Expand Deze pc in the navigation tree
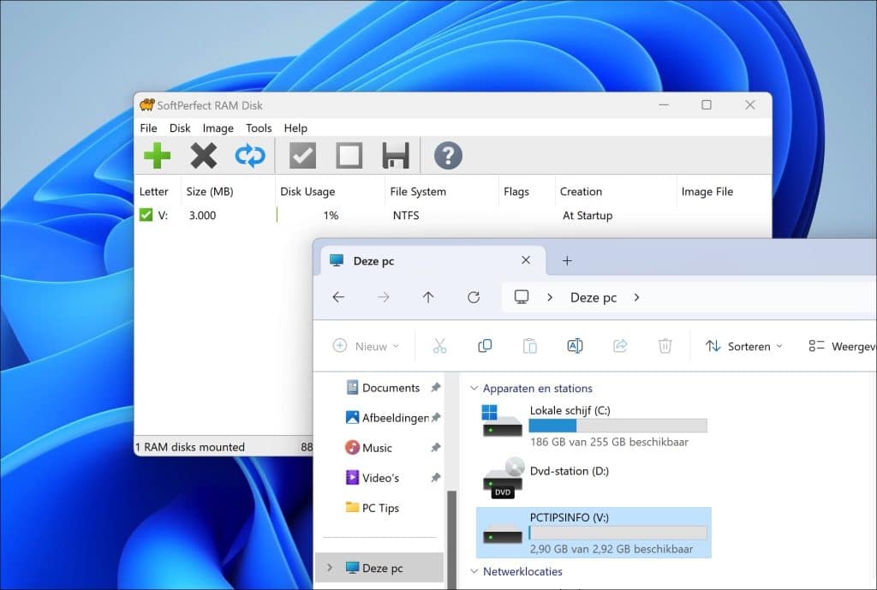This screenshot has width=877, height=590. tap(330, 568)
